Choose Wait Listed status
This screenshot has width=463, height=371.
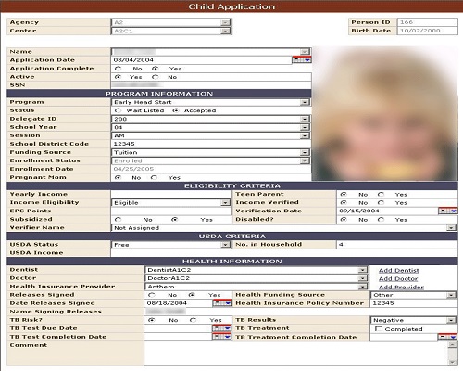118,110
